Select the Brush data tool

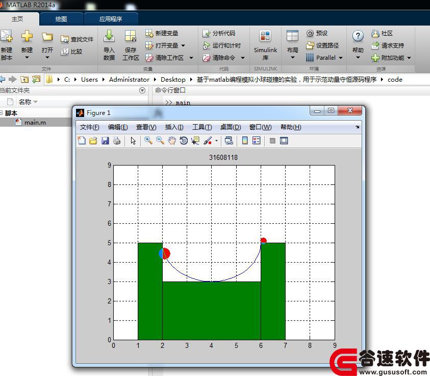point(208,140)
